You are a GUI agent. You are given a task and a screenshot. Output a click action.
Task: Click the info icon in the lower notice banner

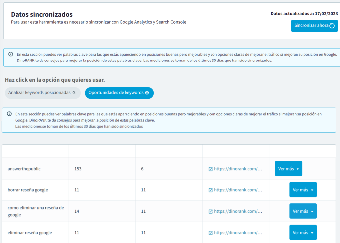tap(9, 114)
